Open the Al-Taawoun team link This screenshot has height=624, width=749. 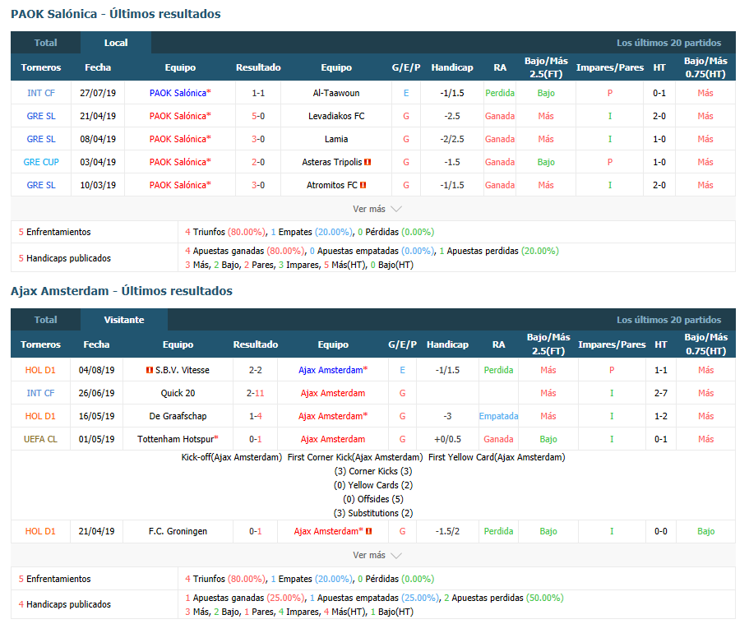click(336, 93)
